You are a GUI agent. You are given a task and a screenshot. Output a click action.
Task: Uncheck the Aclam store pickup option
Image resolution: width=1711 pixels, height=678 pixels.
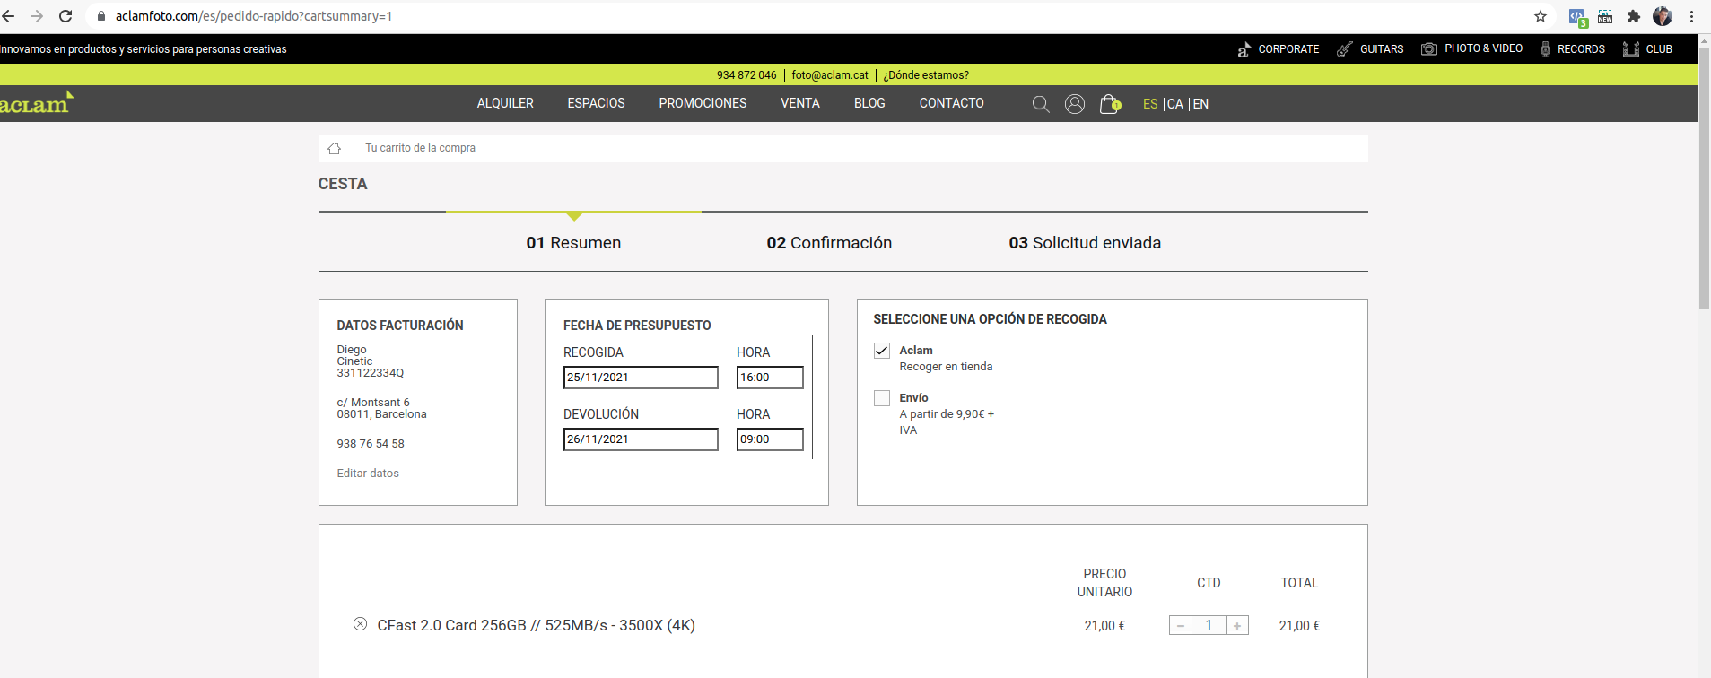[882, 351]
